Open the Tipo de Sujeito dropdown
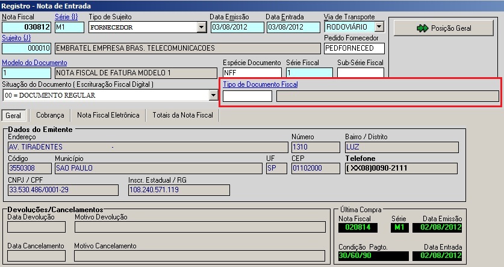The width and height of the screenshot is (504, 267). [x=202, y=27]
